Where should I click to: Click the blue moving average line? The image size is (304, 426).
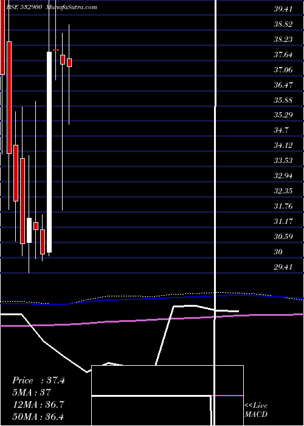point(152,299)
